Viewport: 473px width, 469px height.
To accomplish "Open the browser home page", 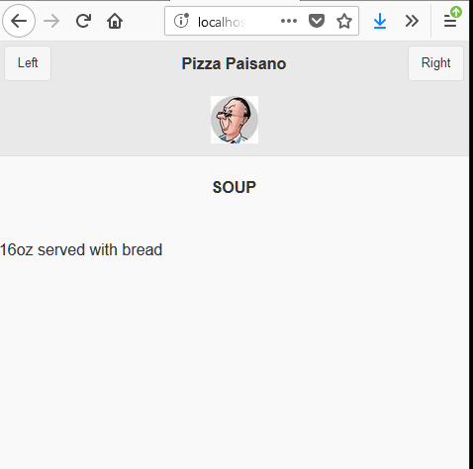I will coord(115,21).
